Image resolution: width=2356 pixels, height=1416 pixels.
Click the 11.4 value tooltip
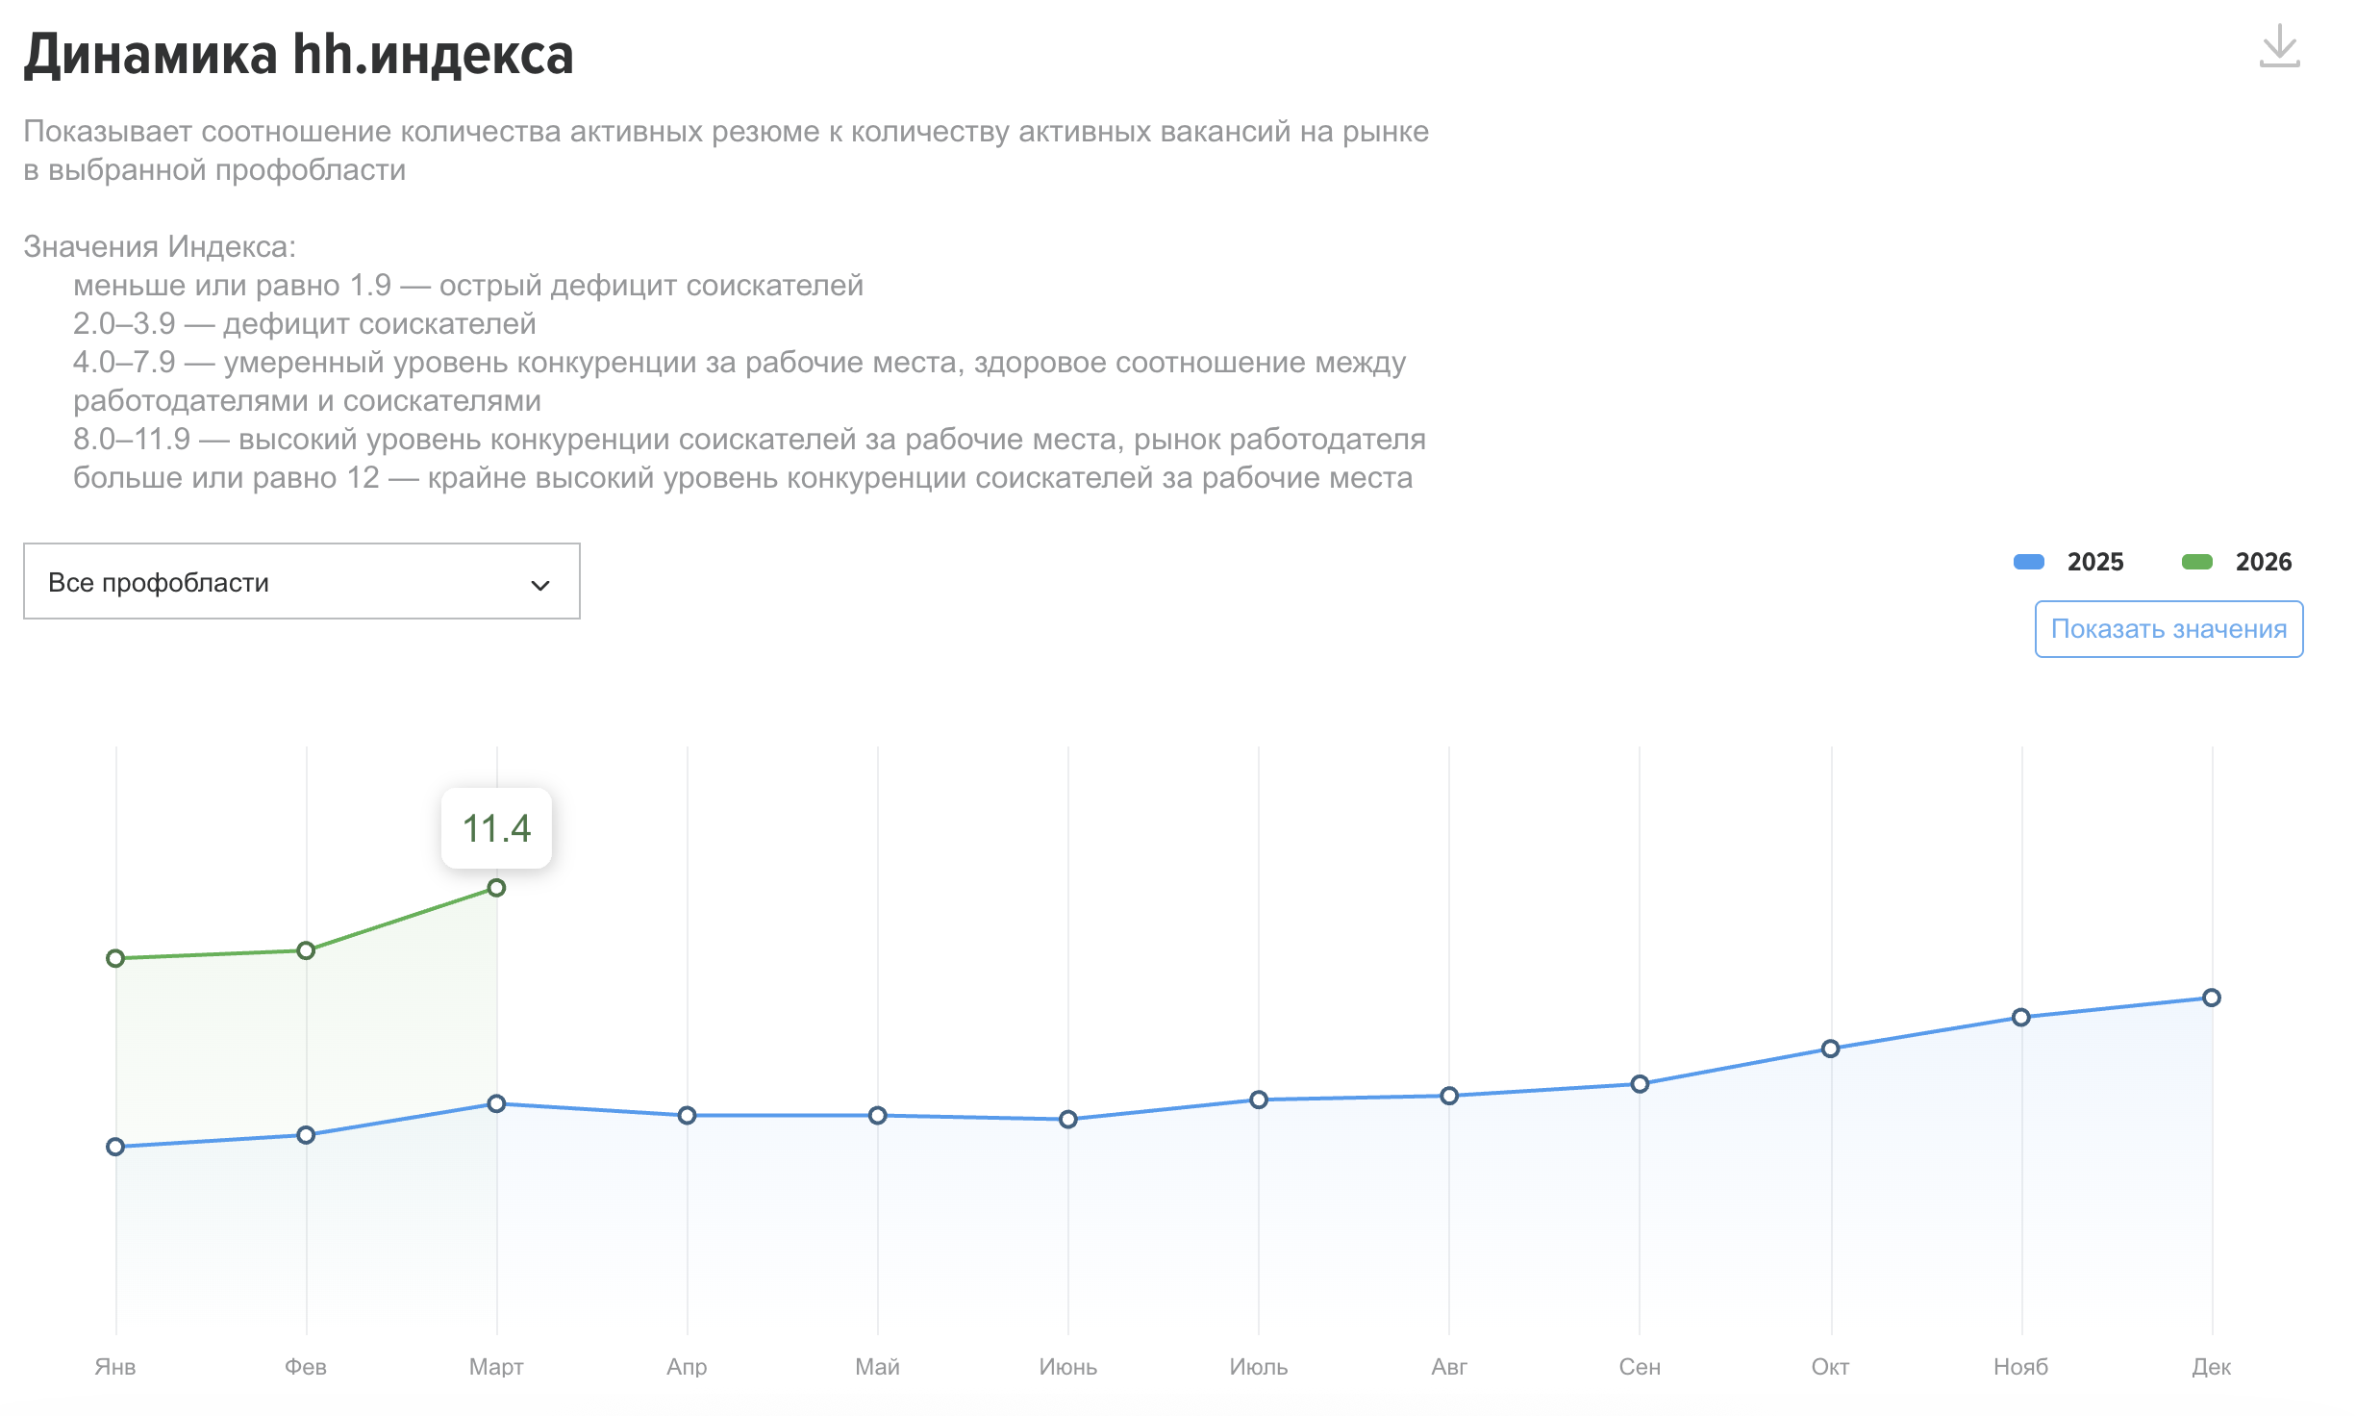click(496, 828)
